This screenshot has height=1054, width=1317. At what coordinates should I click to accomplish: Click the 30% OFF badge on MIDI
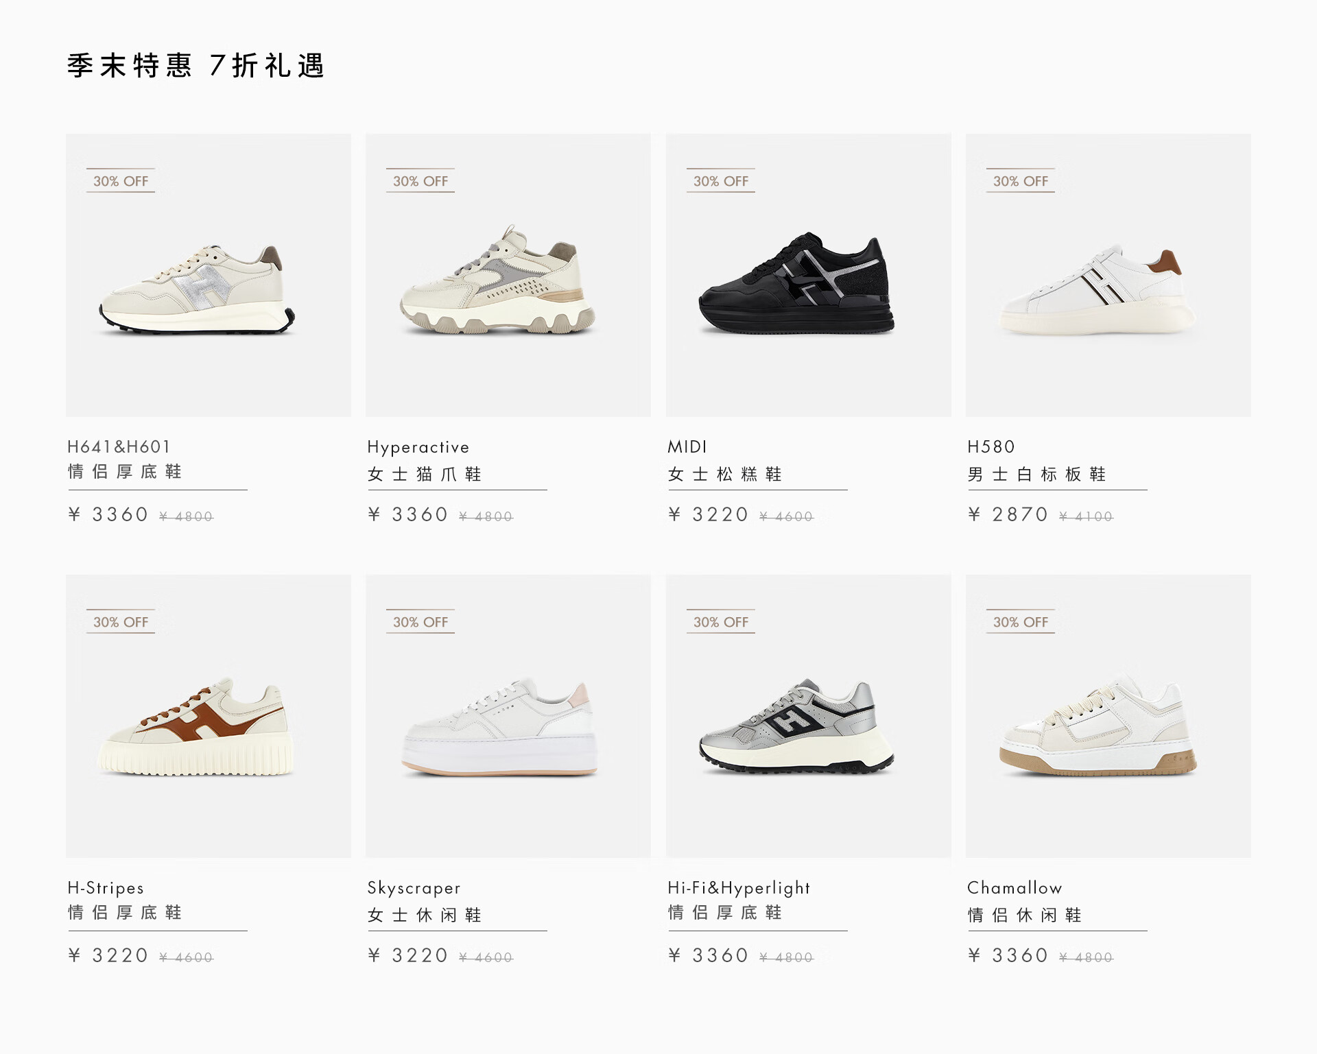tap(720, 180)
